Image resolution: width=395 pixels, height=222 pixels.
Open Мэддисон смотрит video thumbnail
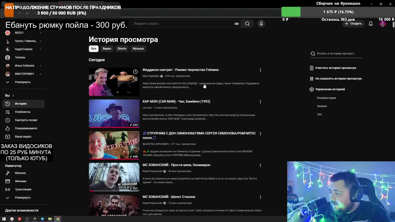114,82
